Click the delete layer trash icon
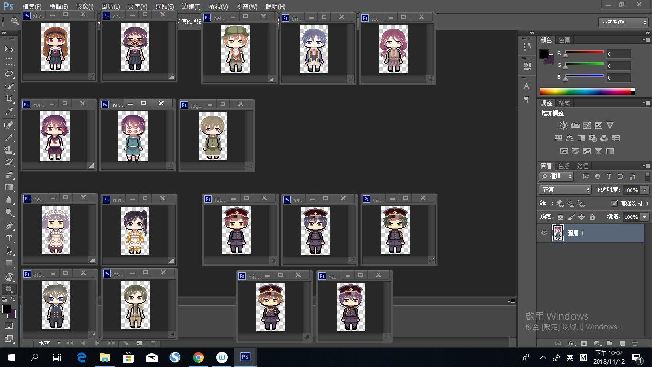Screen dimensions: 652x367 (635, 343)
